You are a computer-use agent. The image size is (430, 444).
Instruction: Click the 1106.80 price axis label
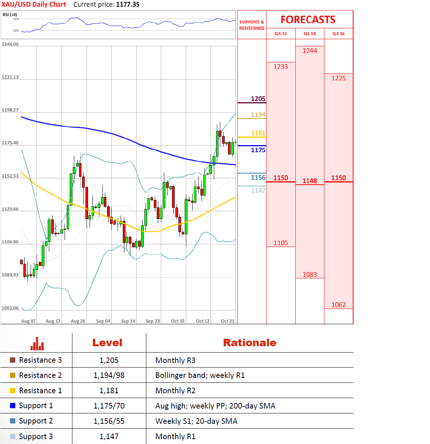point(10,242)
